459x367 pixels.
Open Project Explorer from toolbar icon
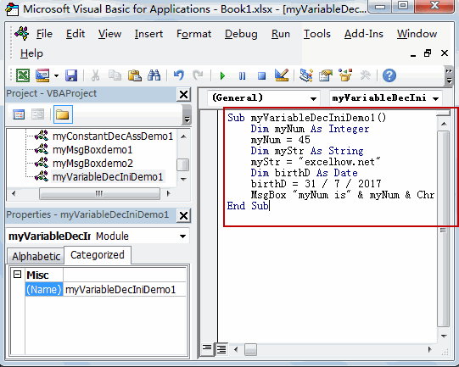point(306,75)
